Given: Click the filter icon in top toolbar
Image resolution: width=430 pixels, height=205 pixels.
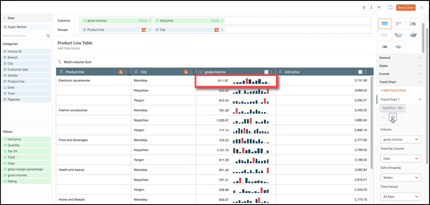Looking at the screenshot, I should tap(379, 7).
